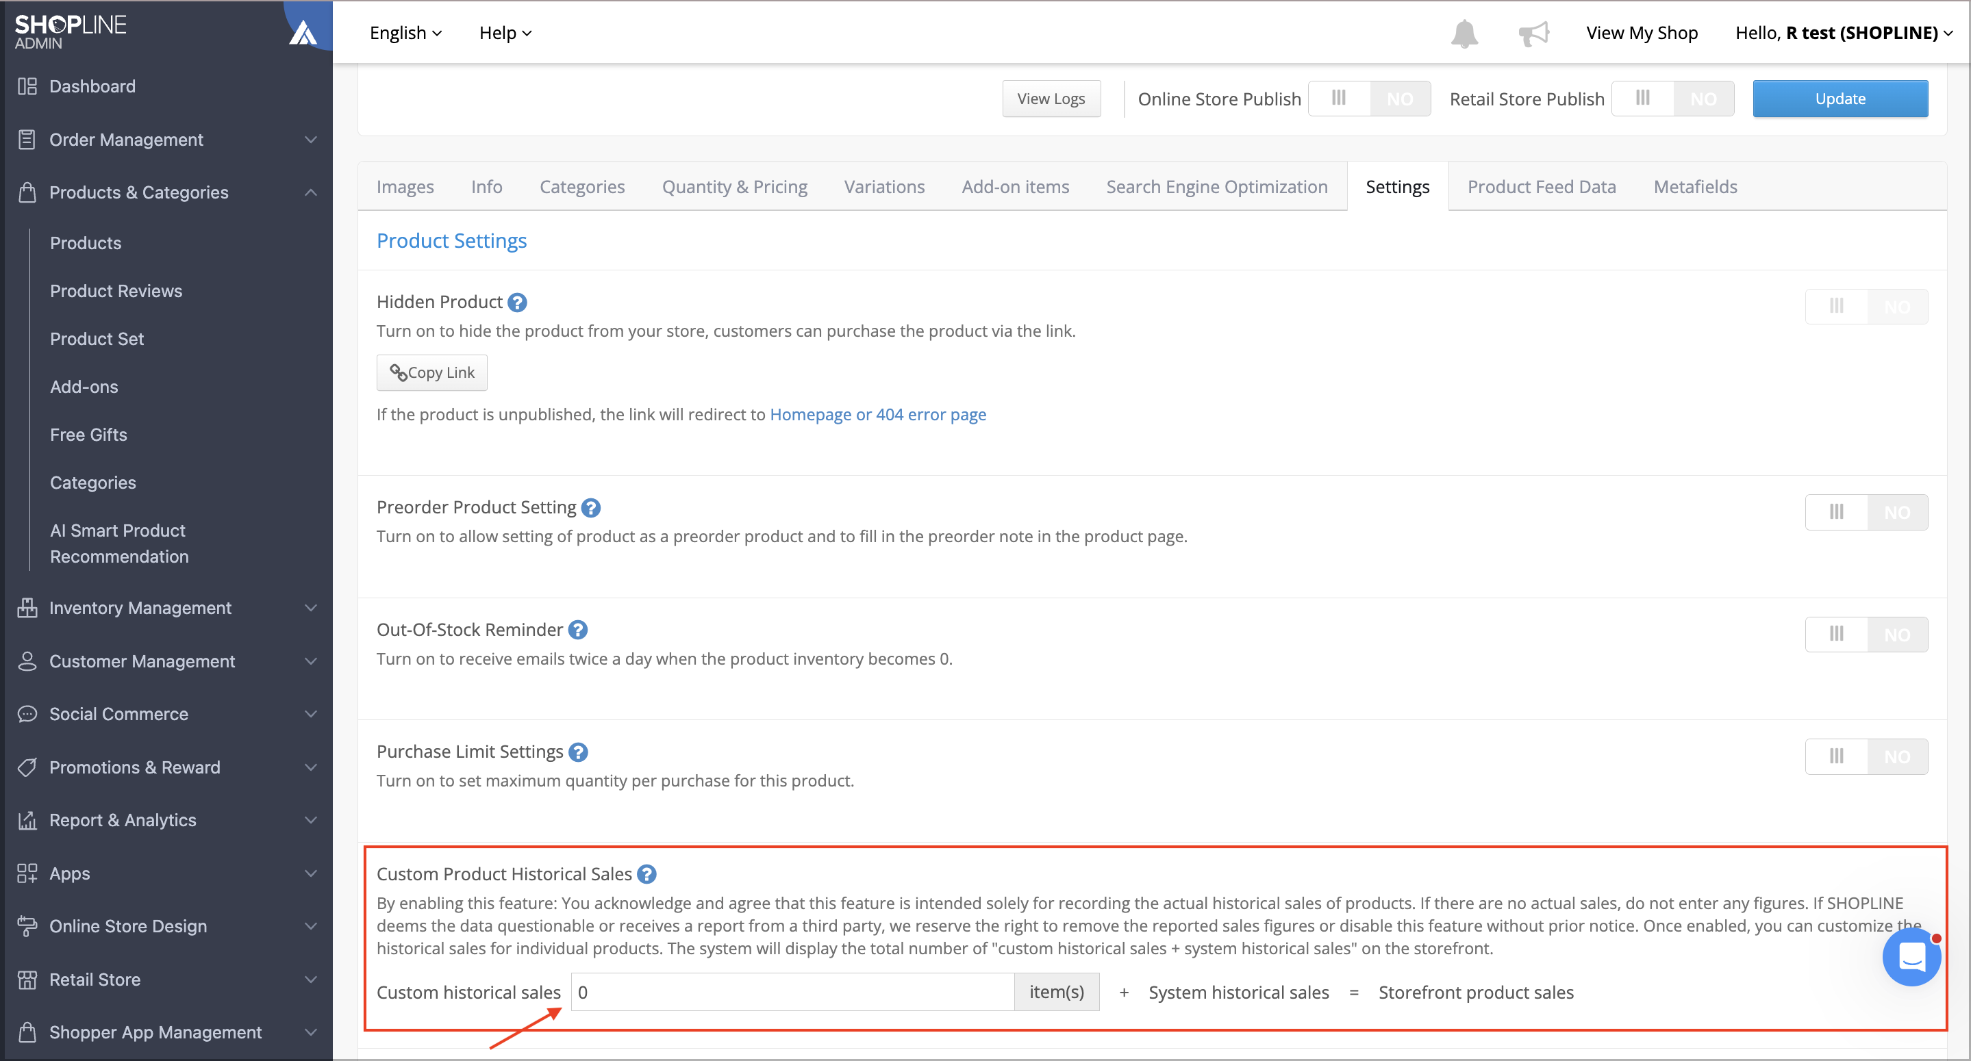Open the Homepage or 404 error page link
Screen dimensions: 1971x1061
877,414
